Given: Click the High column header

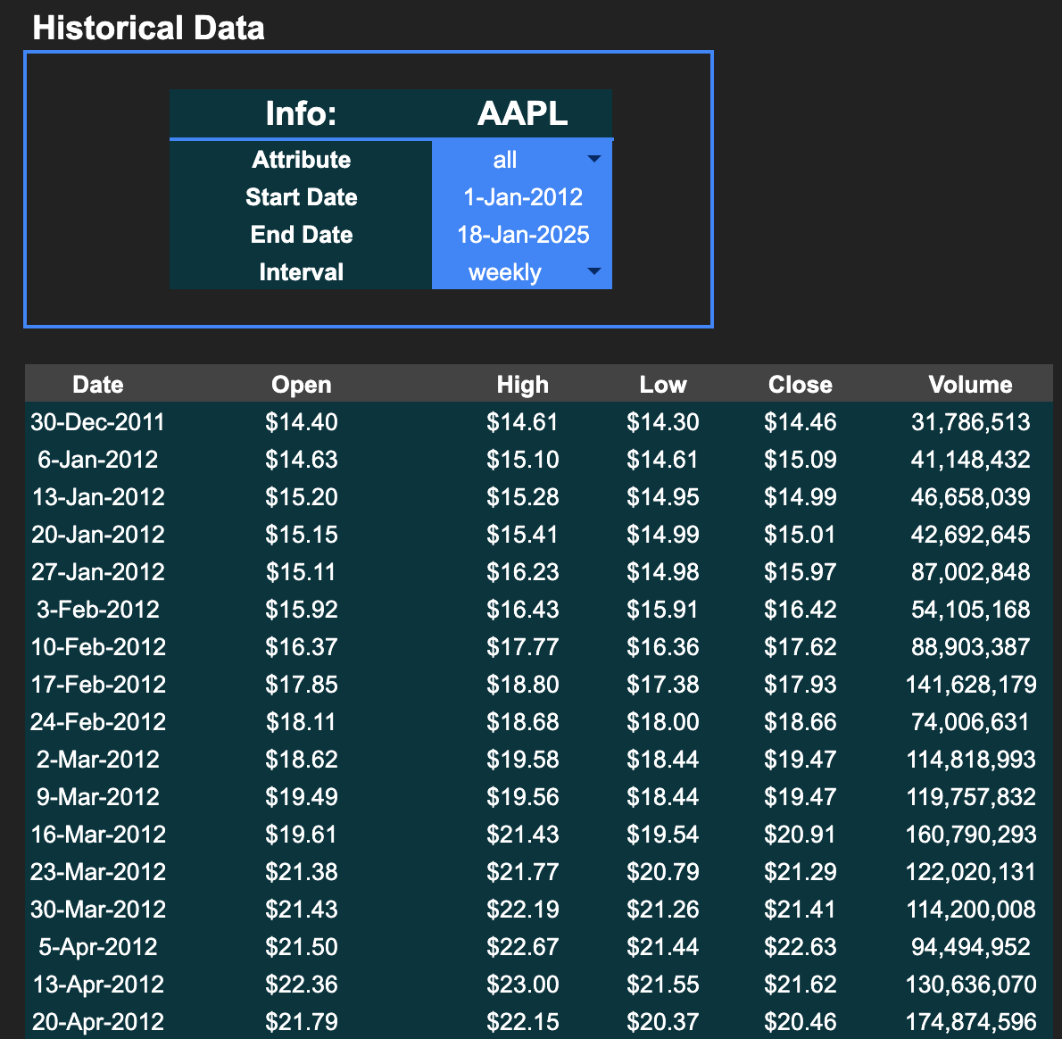Looking at the screenshot, I should [523, 385].
